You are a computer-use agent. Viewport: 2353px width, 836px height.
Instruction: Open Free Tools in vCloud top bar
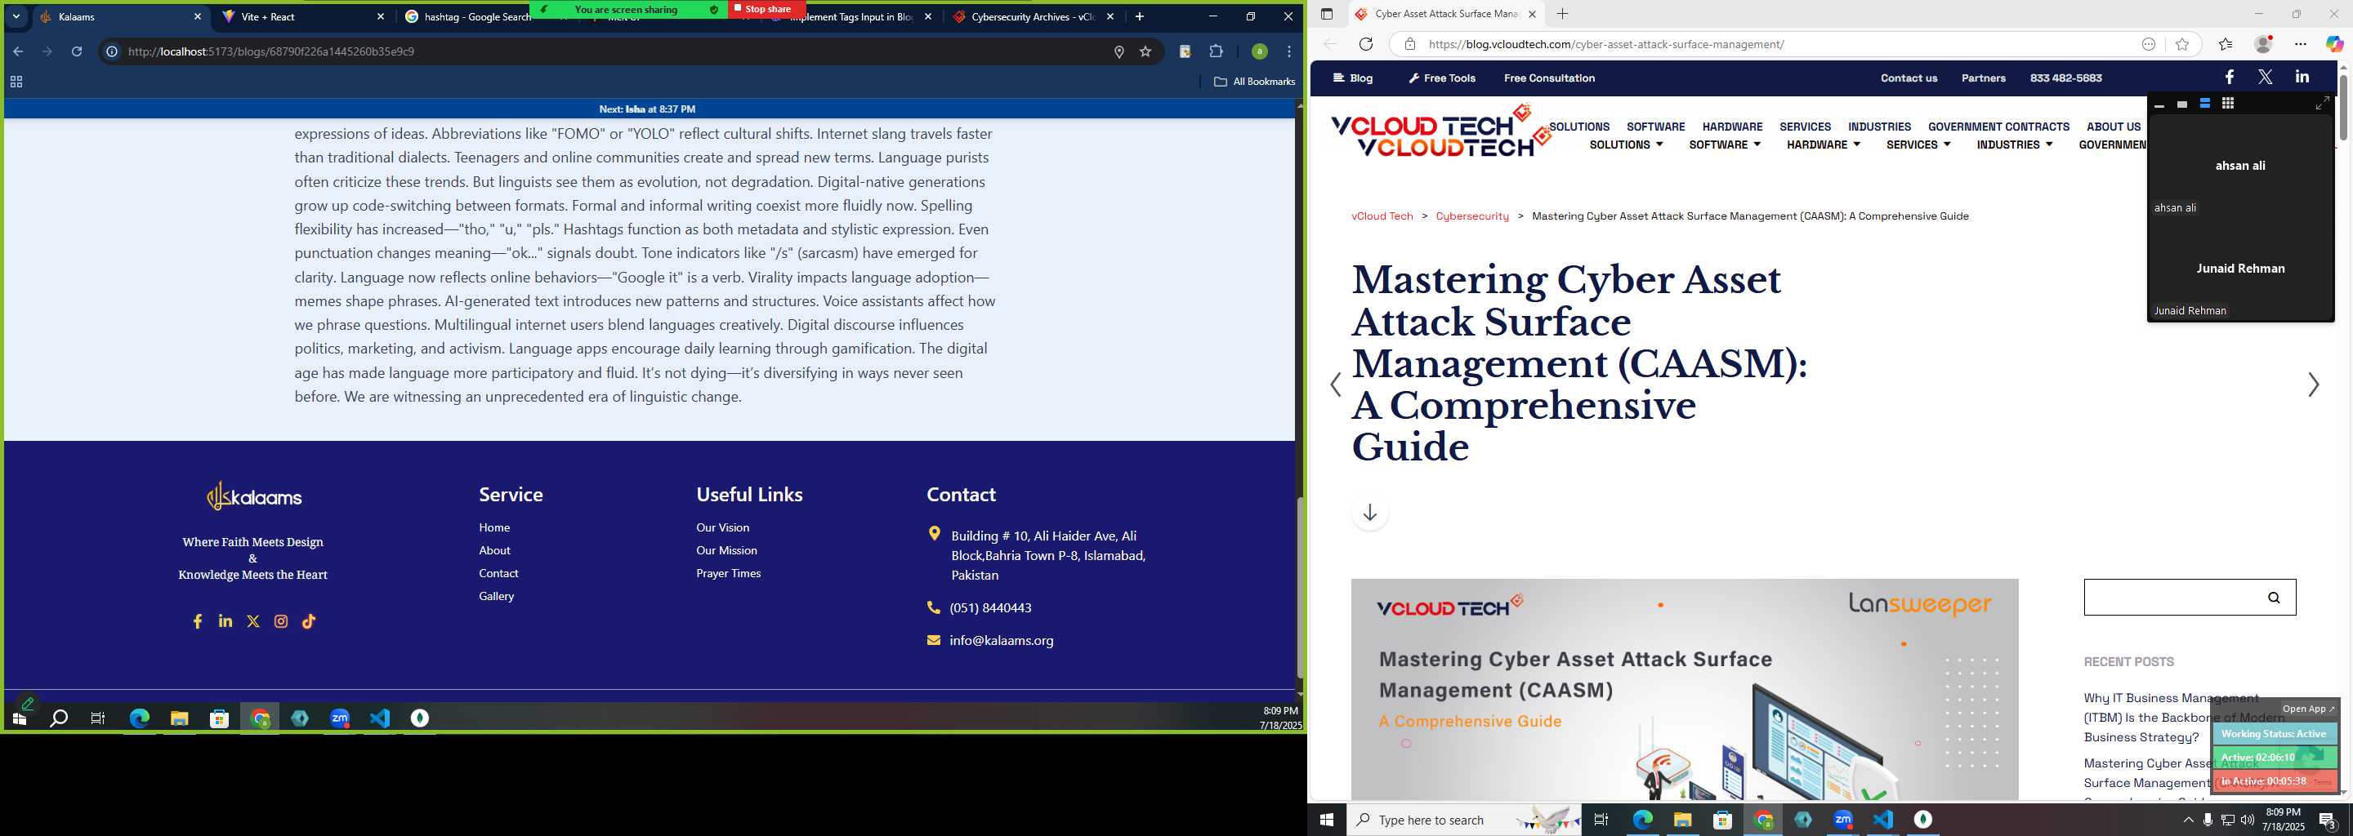coord(1442,78)
